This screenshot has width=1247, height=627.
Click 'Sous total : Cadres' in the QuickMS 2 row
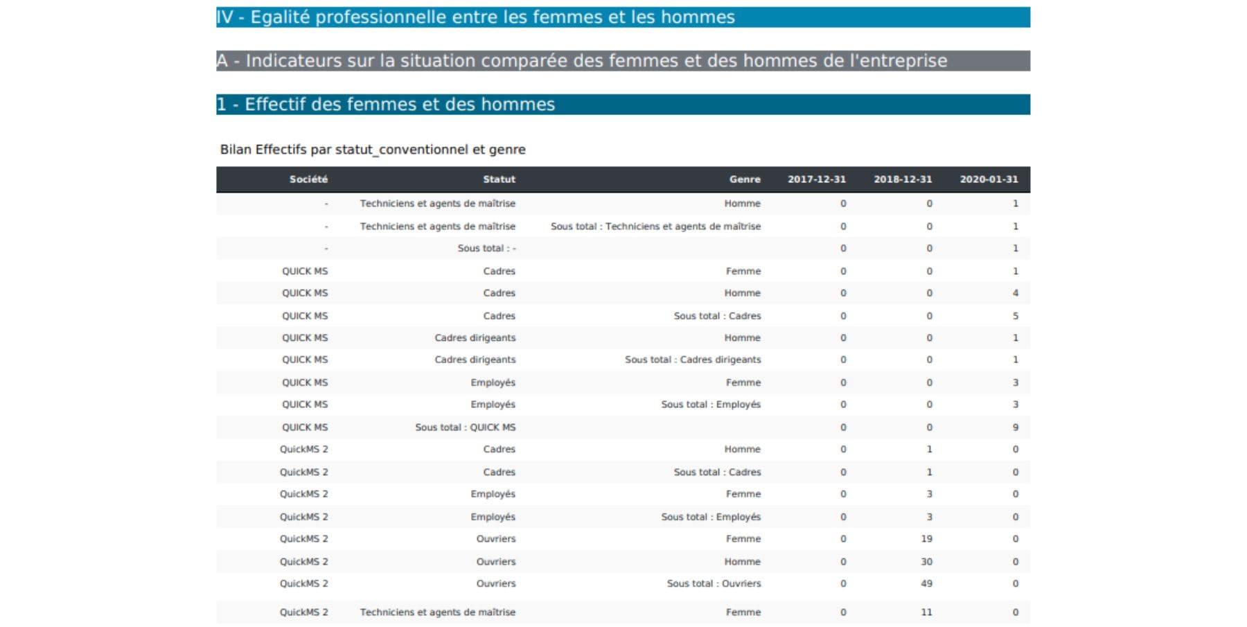(717, 473)
